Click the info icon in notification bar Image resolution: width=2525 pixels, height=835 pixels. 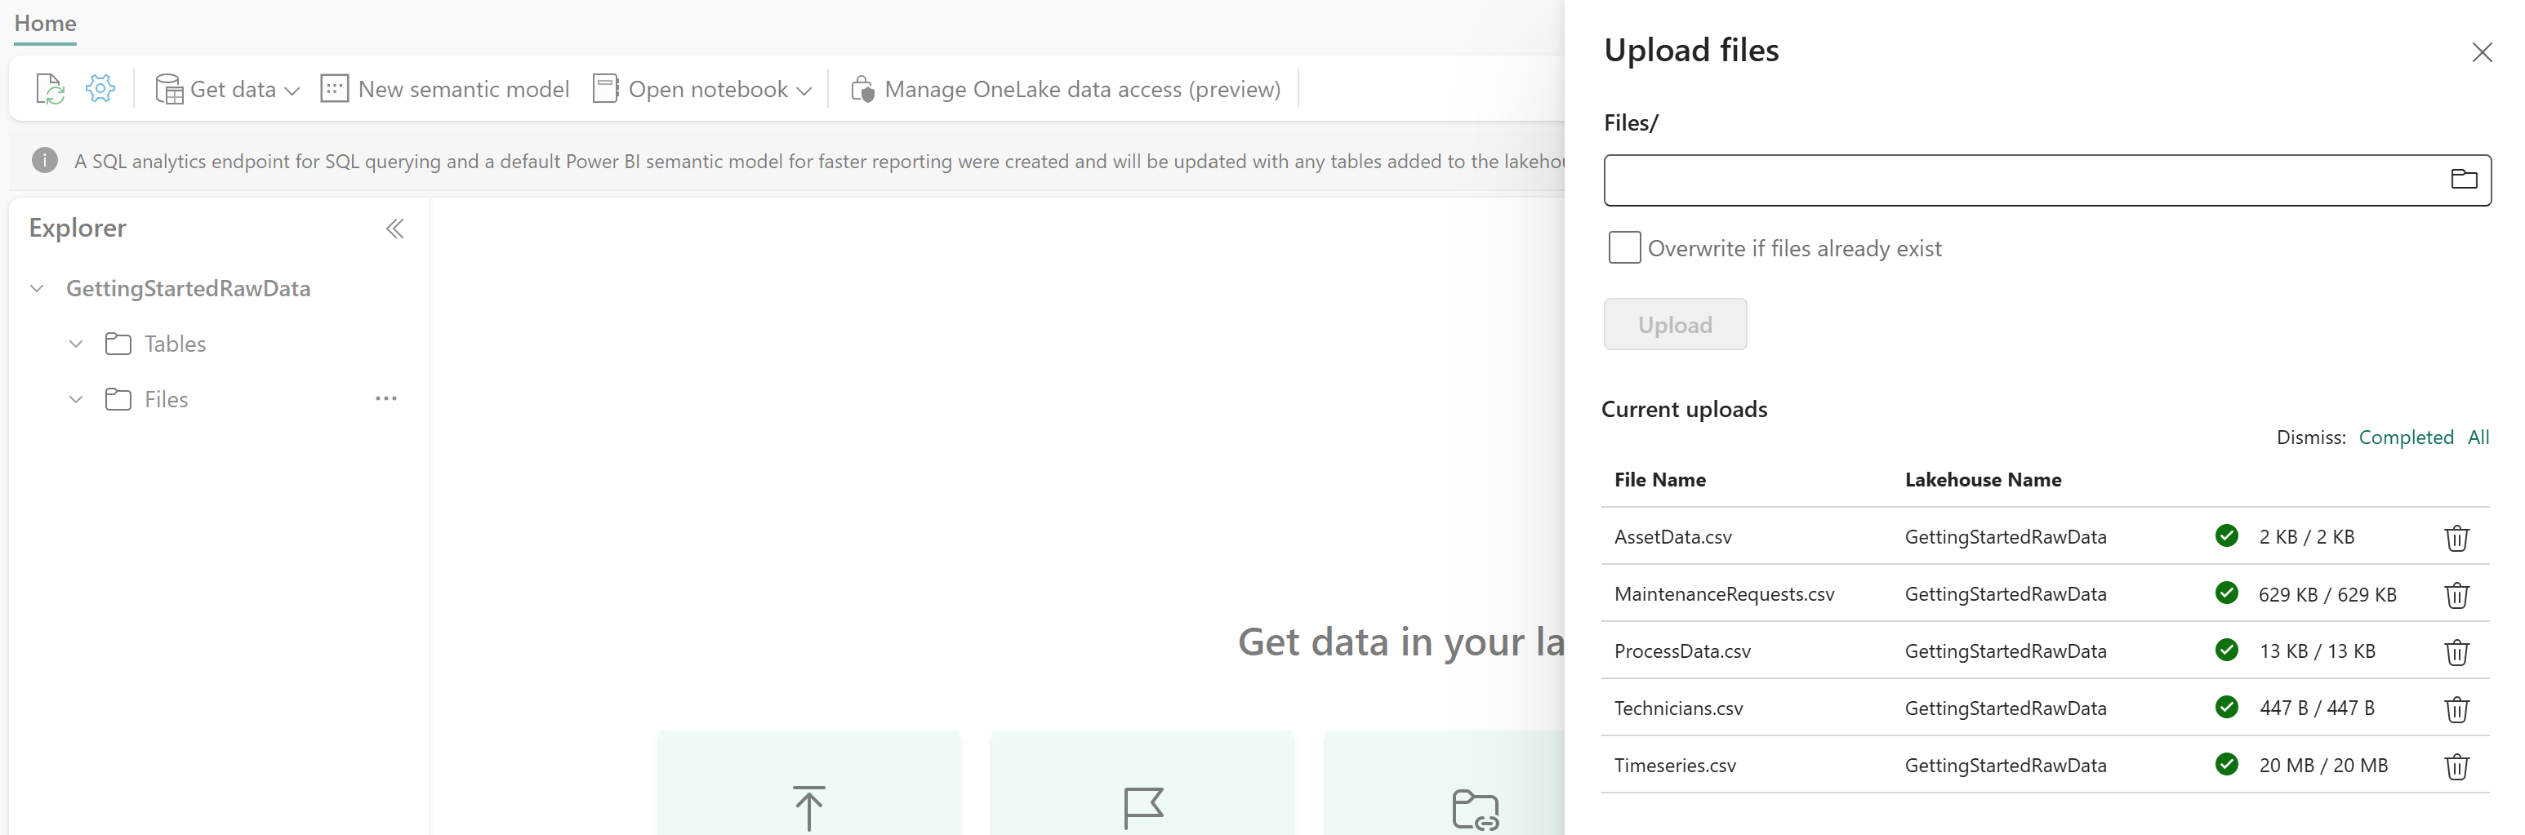[x=45, y=160]
